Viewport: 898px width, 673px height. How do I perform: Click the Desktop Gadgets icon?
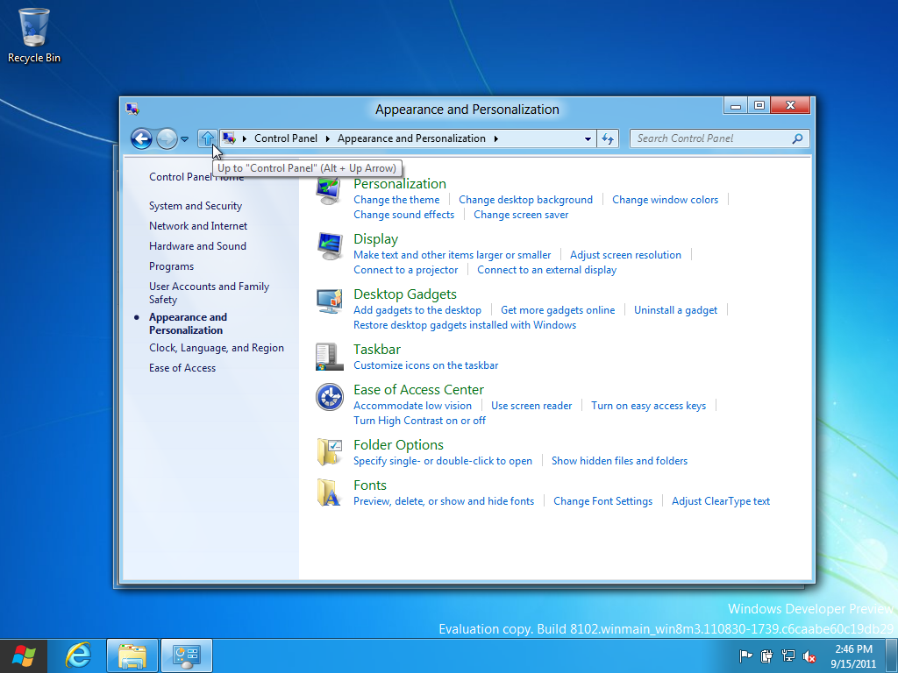(329, 301)
